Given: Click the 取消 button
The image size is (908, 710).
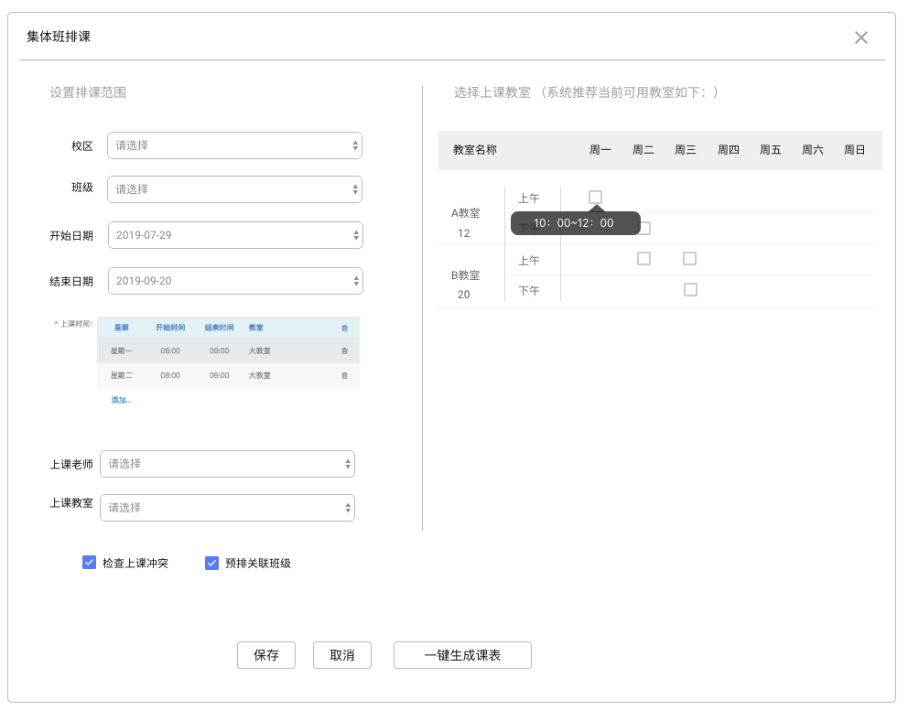Looking at the screenshot, I should point(341,655).
